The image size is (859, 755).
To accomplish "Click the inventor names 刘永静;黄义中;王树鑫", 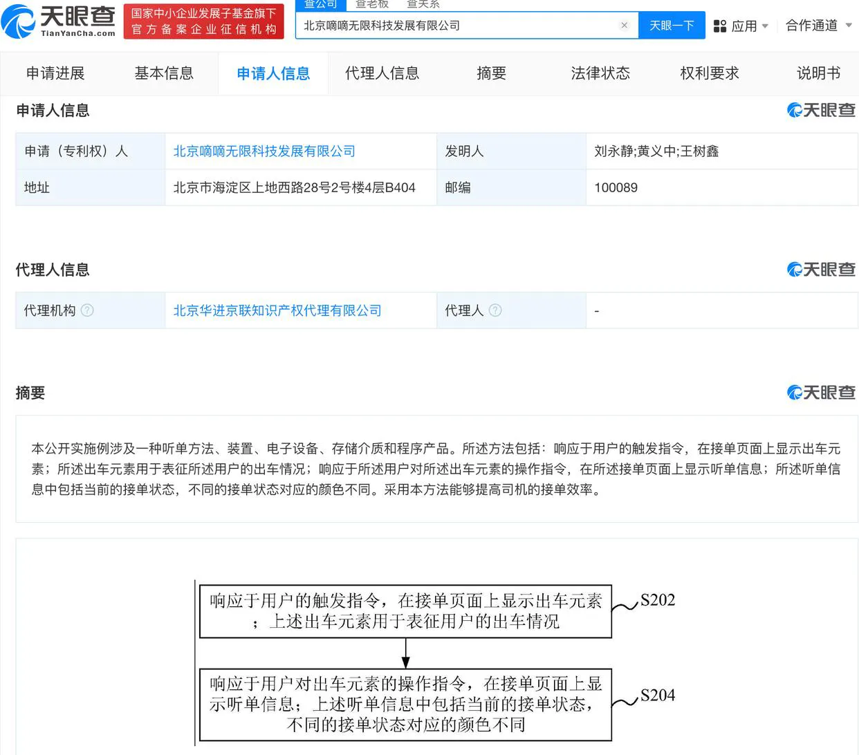I will (656, 151).
